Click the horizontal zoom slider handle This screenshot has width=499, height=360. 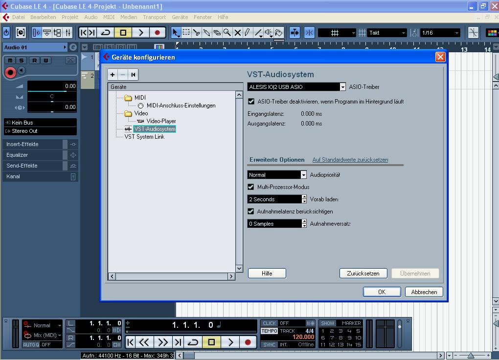click(471, 356)
